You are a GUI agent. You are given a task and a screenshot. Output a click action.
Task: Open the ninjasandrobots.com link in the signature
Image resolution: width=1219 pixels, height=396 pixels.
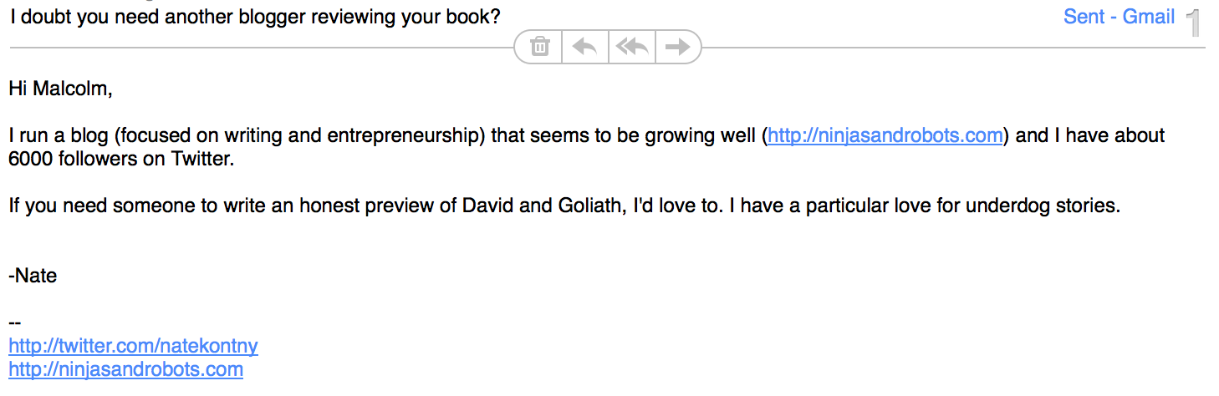pos(125,369)
